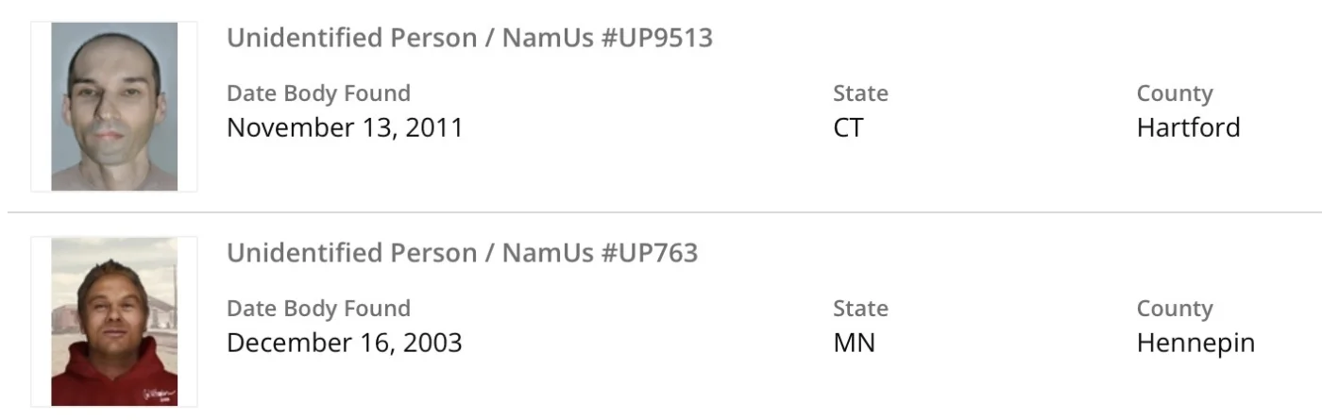Screen dimensions: 1322x420
Task: Click the state value CT
Action: pyautogui.click(x=848, y=127)
